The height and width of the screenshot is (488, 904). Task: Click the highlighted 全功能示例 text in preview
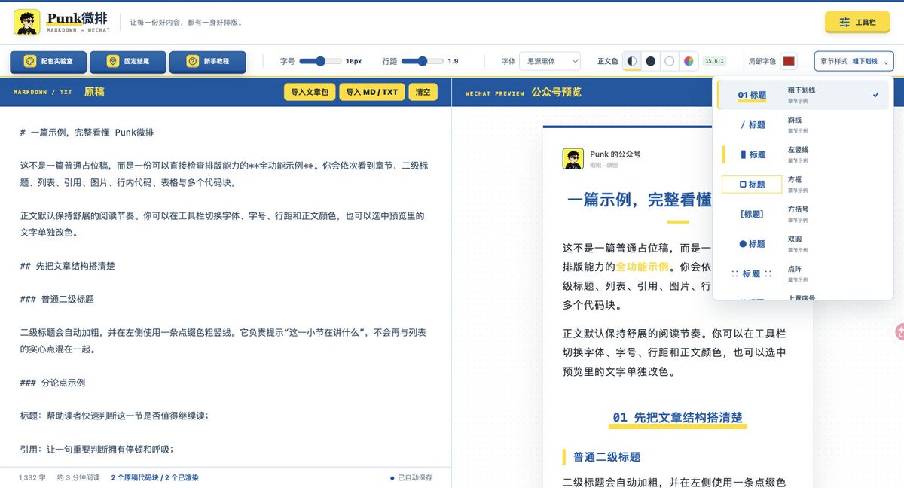[642, 266]
